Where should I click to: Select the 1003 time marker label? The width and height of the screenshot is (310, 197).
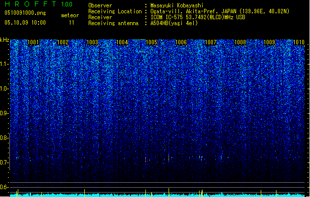coord(92,42)
